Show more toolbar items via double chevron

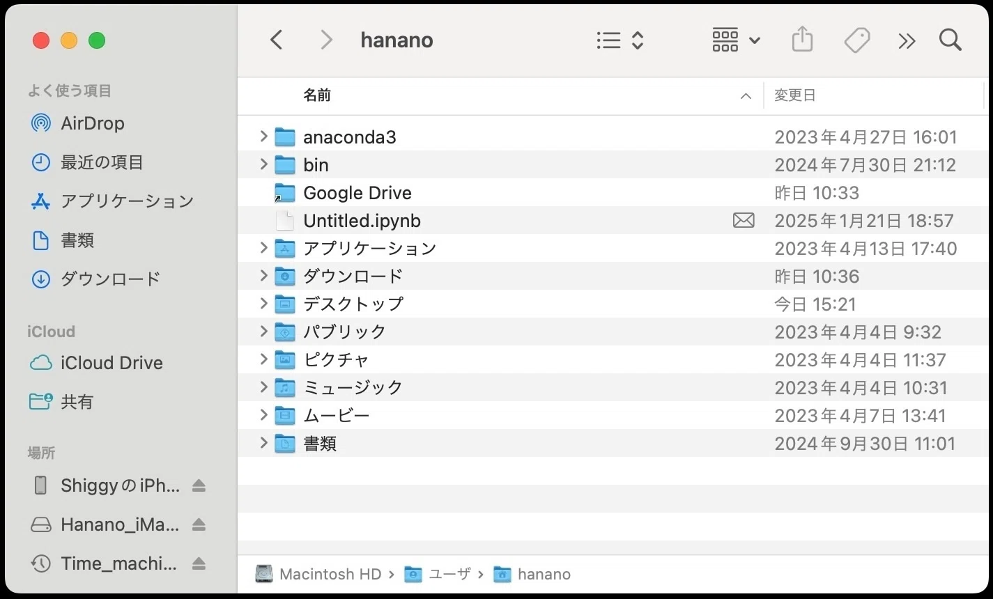[x=906, y=41]
